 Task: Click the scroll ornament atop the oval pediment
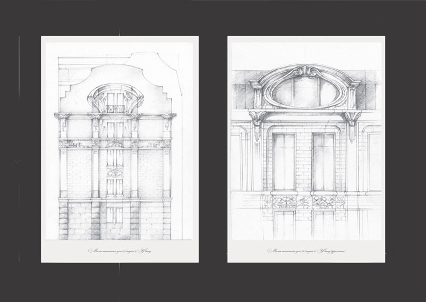[305, 70]
